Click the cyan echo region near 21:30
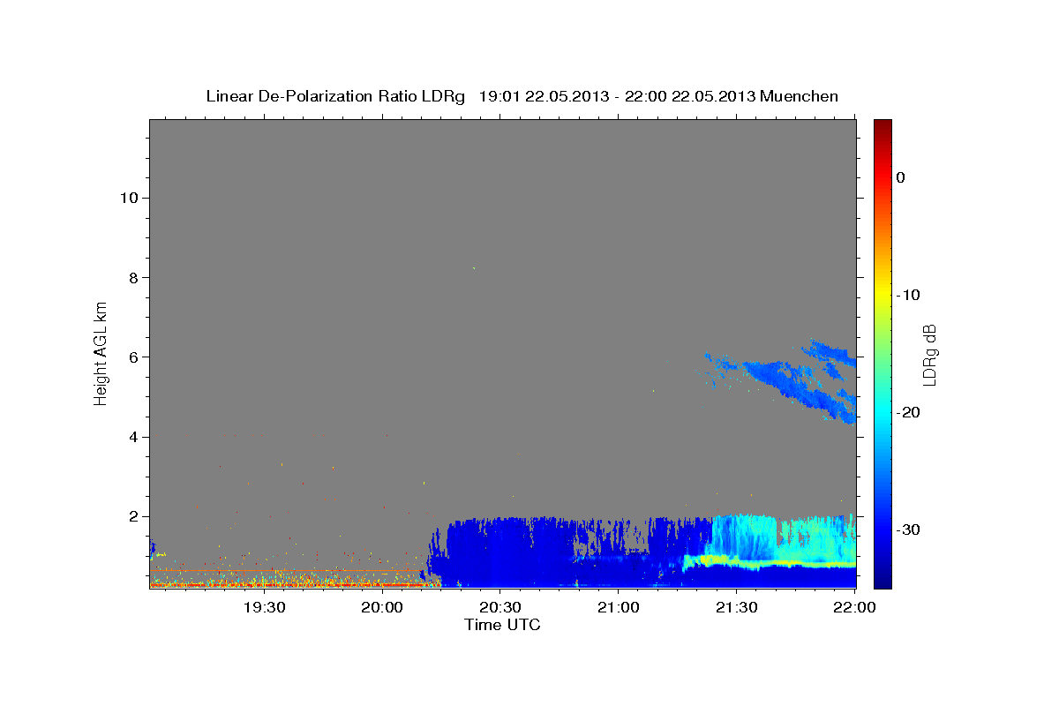This screenshot has width=1059, height=706. pyautogui.click(x=746, y=537)
